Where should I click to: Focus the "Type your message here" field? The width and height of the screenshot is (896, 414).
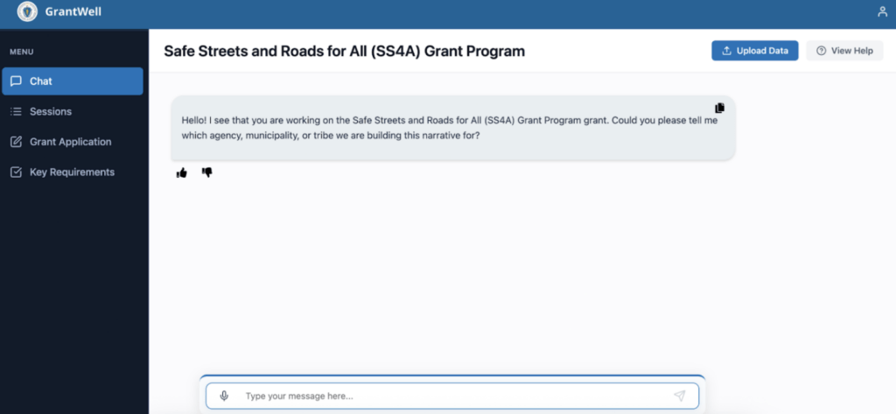point(452,396)
